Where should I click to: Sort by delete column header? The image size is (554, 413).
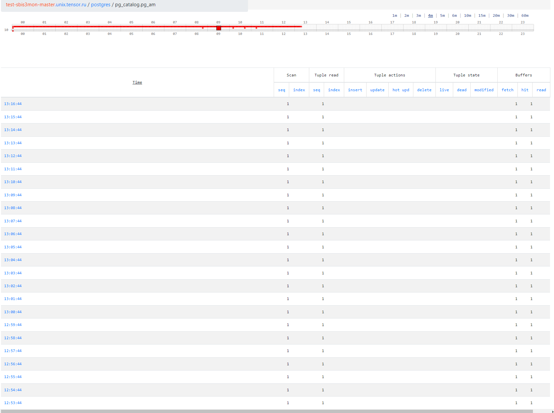coord(424,90)
